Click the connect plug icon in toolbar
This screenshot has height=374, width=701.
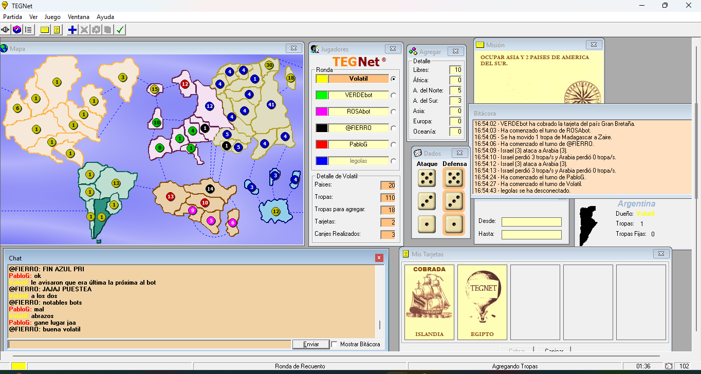pos(6,30)
